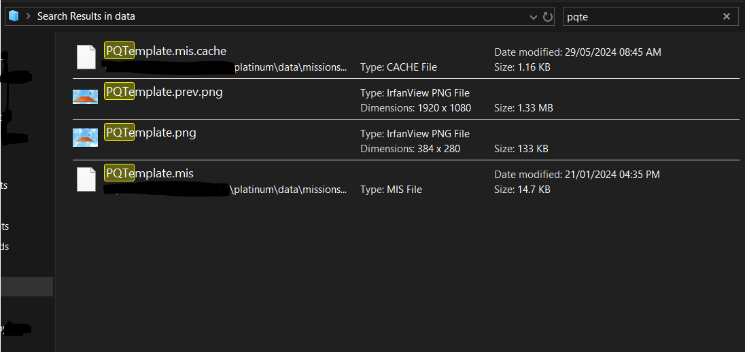
Task: Select the PQTemplate.mis file name
Action: (x=150, y=173)
